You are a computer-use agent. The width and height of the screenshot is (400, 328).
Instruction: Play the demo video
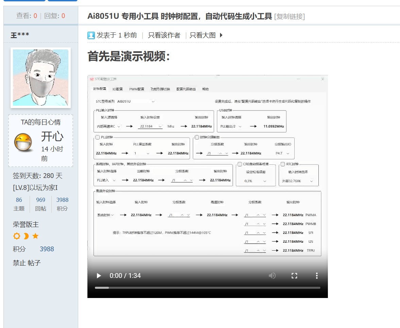99,275
